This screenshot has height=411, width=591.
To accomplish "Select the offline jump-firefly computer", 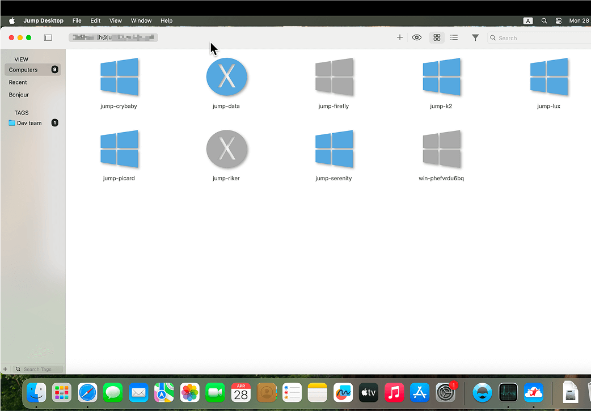I will 334,77.
